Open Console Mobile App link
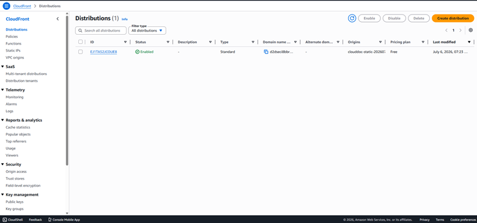The image size is (477, 223). click(x=64, y=220)
